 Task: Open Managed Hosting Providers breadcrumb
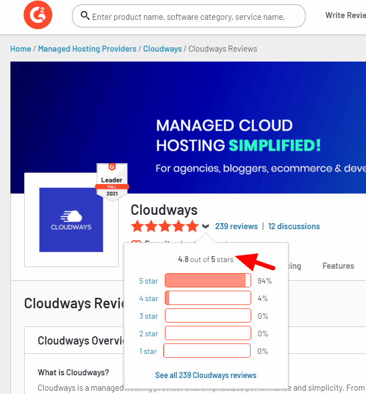click(x=87, y=49)
